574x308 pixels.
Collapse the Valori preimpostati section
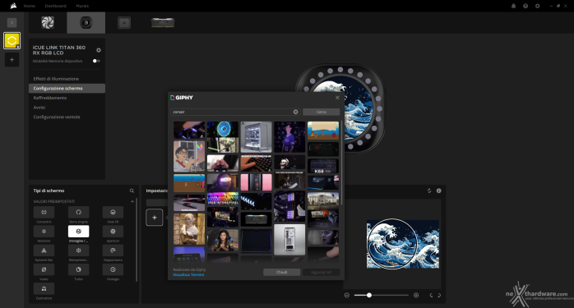132,201
